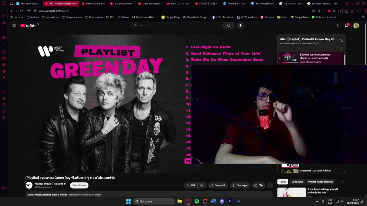Image resolution: width=367 pixels, height=206 pixels.
Task: Open sidebar settings gear icon
Action: (x=4, y=118)
